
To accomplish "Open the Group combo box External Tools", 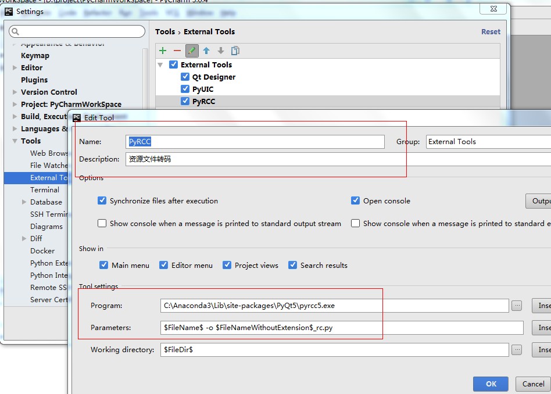I will [488, 142].
